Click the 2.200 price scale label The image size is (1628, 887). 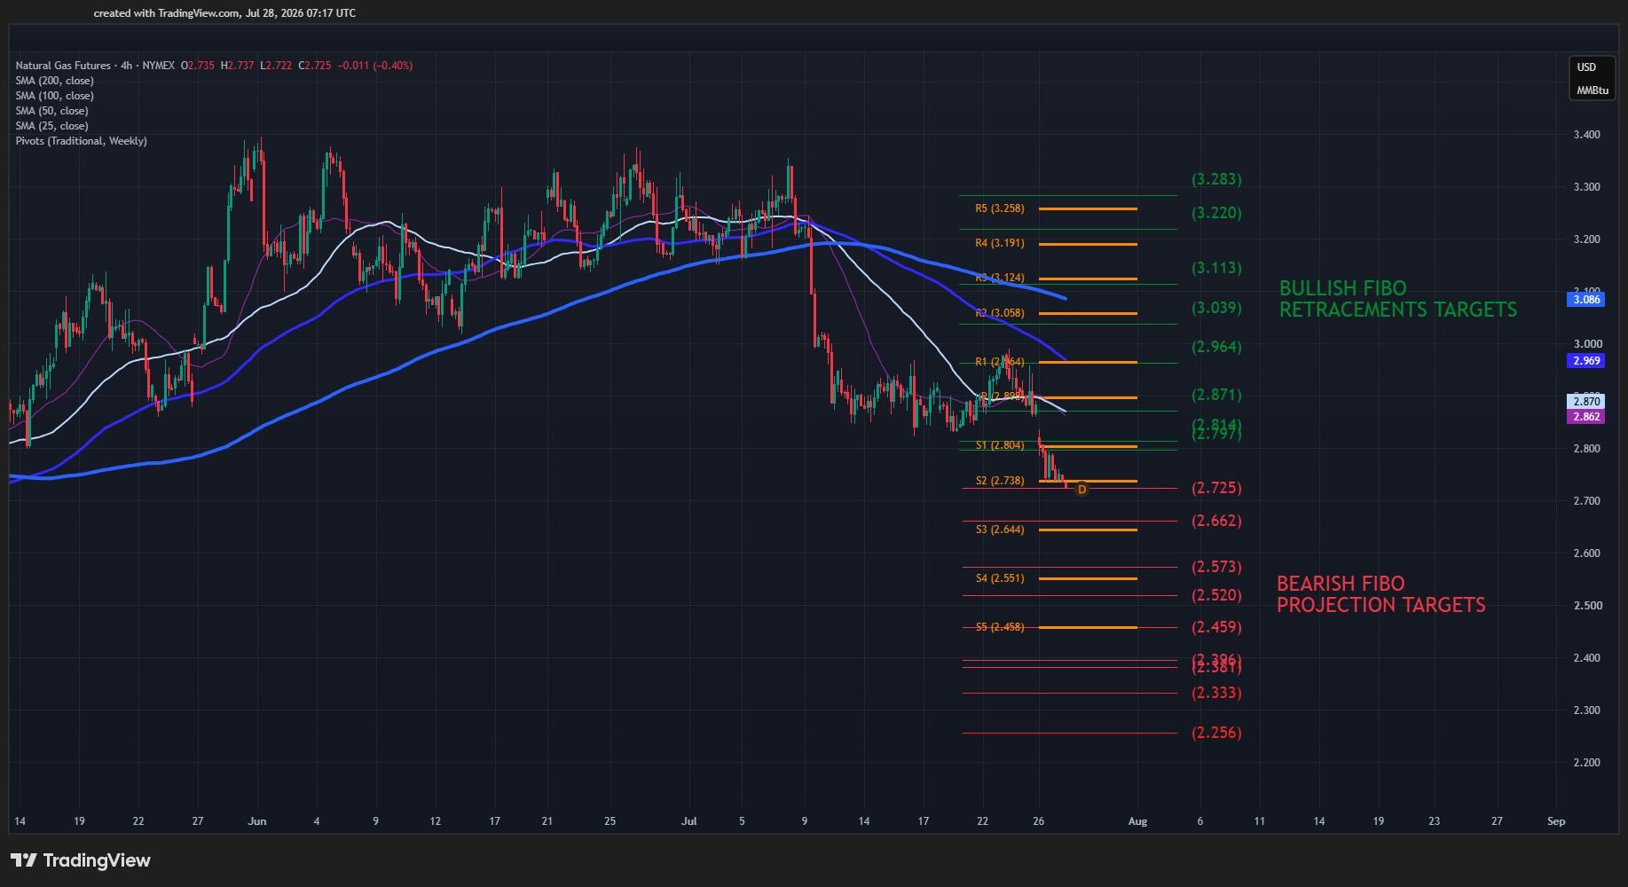[x=1586, y=763]
